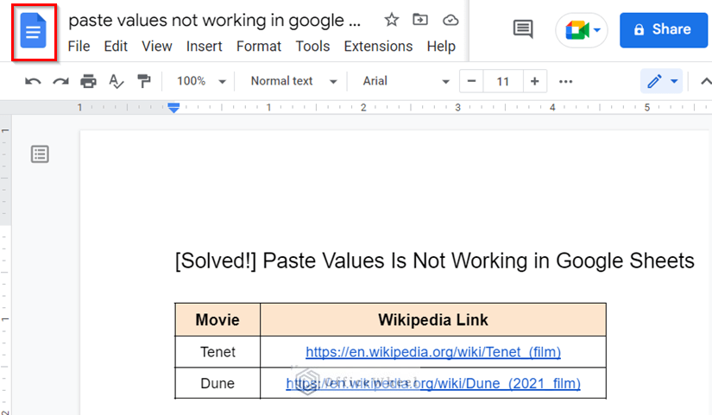The width and height of the screenshot is (712, 415).
Task: Check the cloud save status icon
Action: pyautogui.click(x=450, y=20)
